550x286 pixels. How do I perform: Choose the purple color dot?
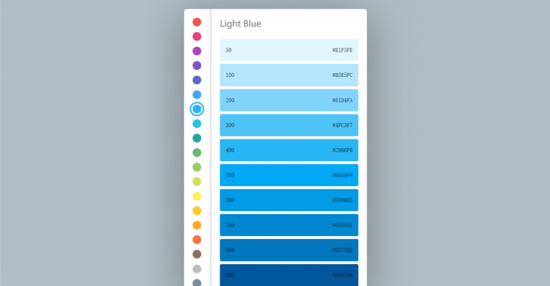[x=197, y=51]
